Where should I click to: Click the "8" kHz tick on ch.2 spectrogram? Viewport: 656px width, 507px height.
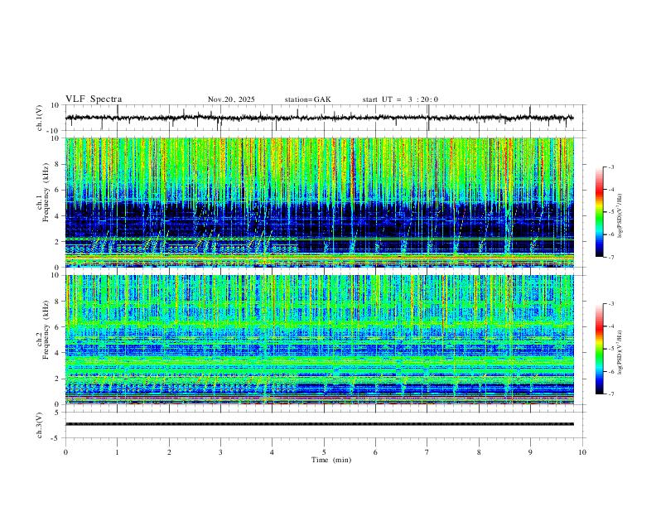coord(57,302)
